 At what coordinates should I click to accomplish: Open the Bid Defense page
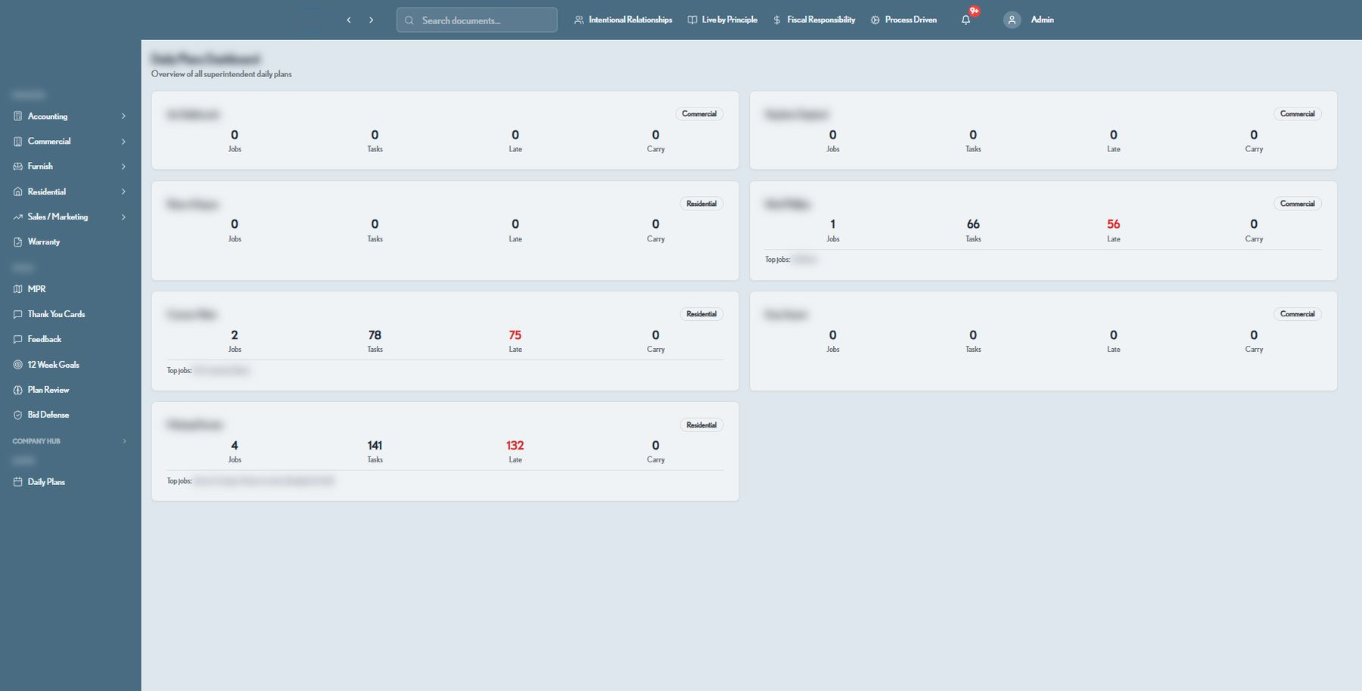tap(70, 415)
